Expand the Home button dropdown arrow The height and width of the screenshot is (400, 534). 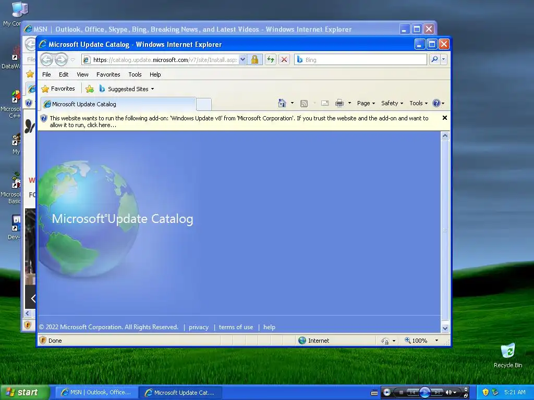292,103
